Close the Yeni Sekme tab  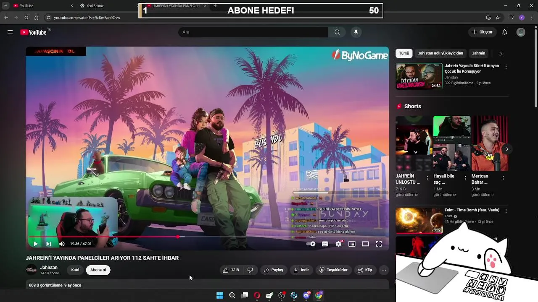[x=138, y=6]
